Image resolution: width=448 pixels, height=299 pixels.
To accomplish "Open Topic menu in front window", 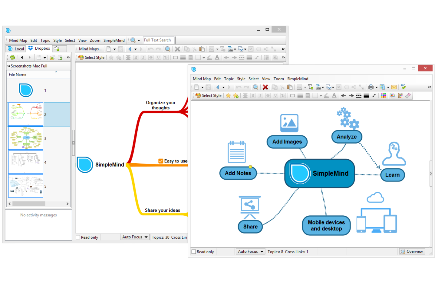I will [229, 79].
